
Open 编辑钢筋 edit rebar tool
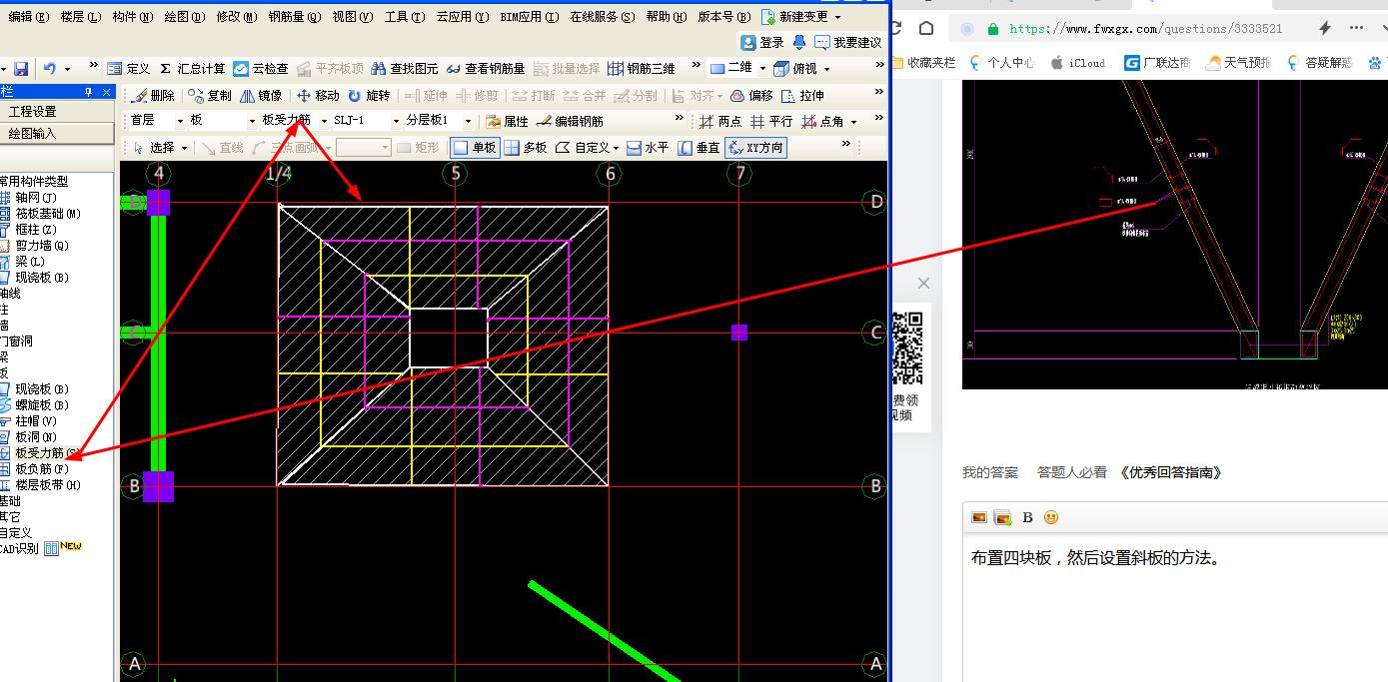point(570,121)
